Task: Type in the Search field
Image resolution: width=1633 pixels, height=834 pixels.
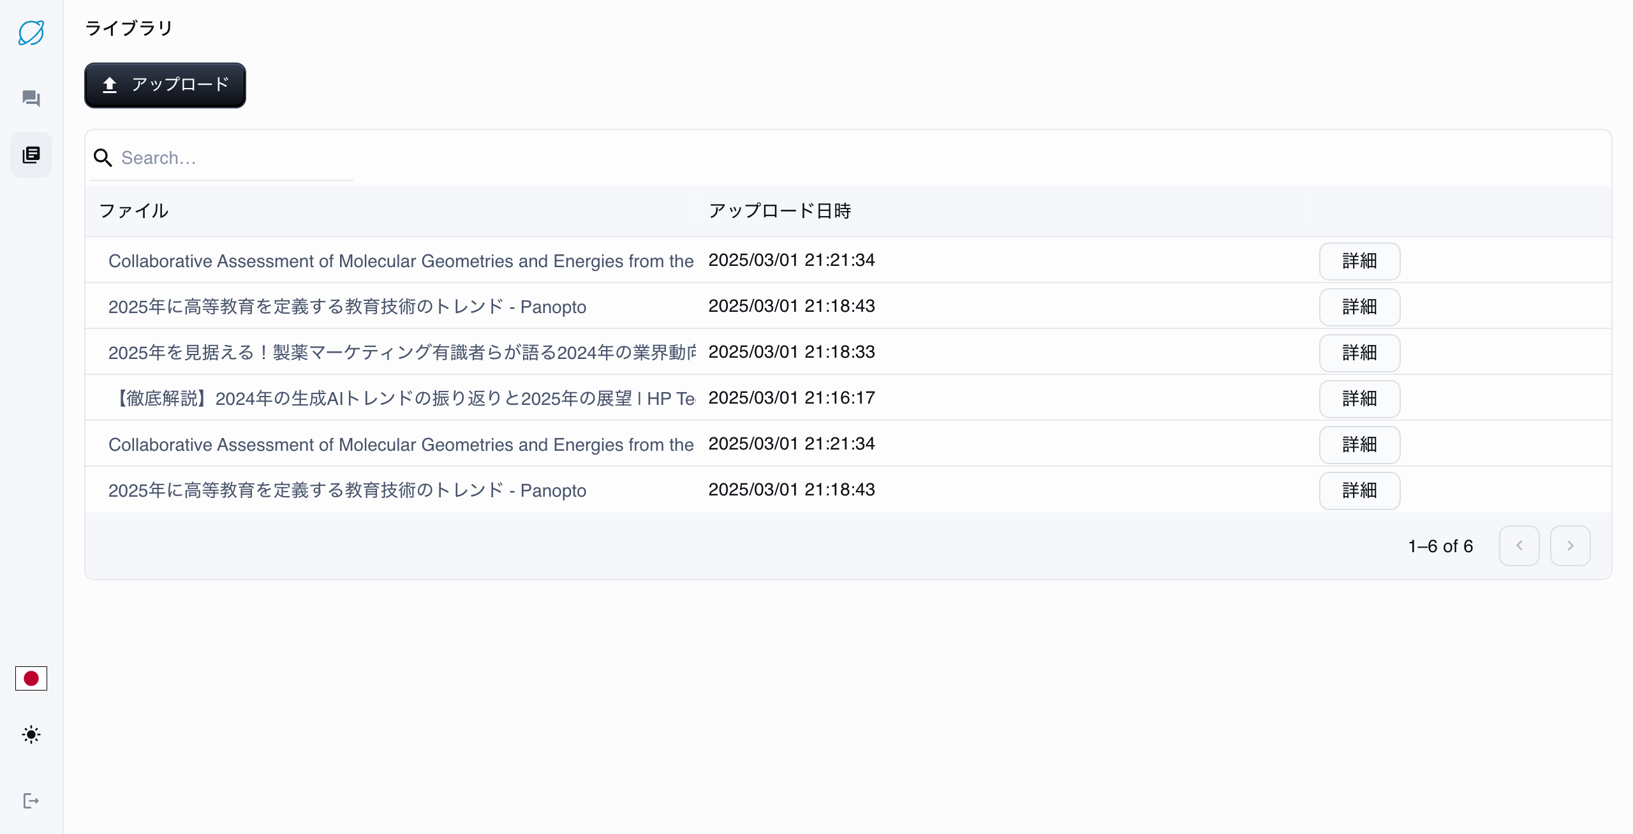Action: [x=236, y=157]
